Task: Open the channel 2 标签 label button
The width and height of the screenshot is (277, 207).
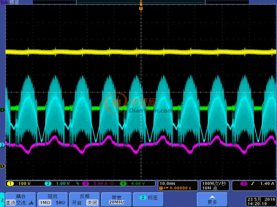Action: click(148, 200)
